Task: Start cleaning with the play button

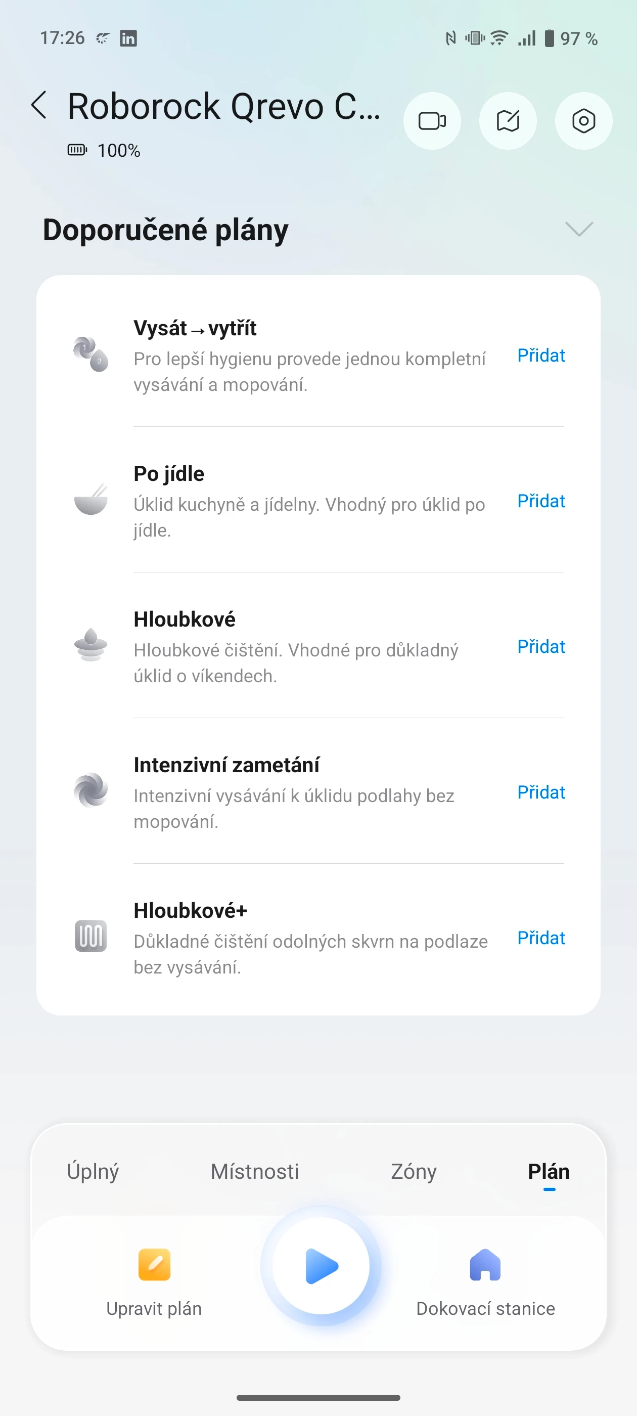Action: [321, 1266]
